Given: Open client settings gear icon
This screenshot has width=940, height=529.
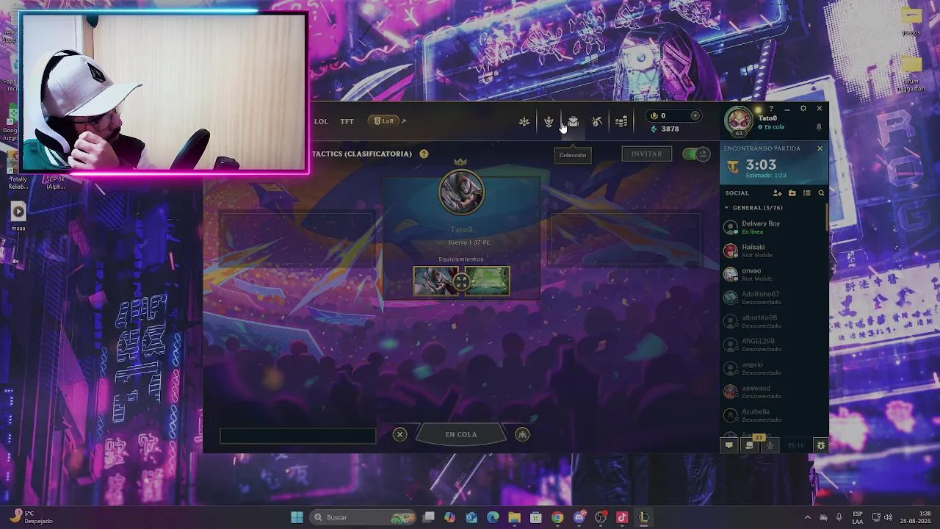Looking at the screenshot, I should pos(803,109).
